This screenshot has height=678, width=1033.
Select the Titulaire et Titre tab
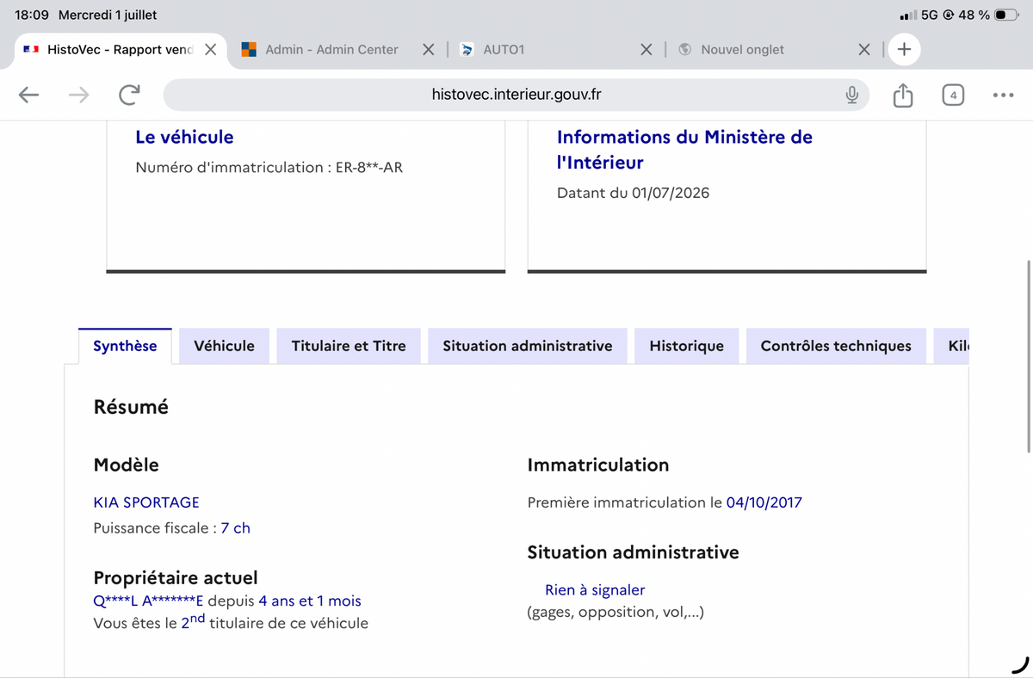(x=349, y=346)
